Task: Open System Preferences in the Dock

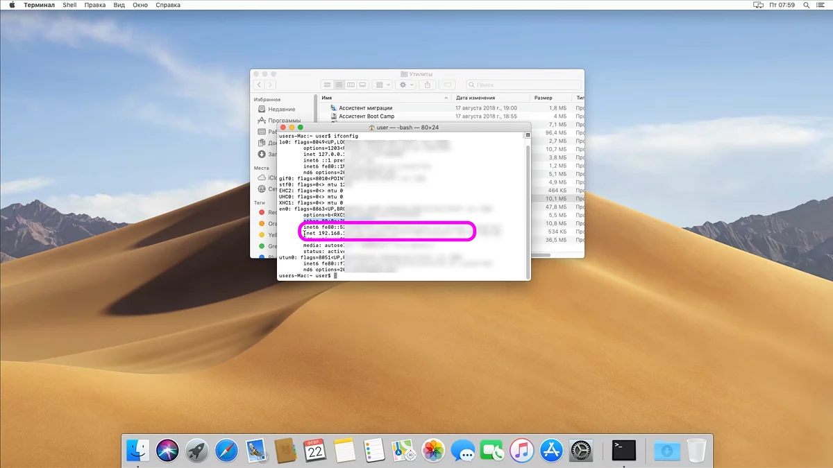Action: (x=581, y=451)
